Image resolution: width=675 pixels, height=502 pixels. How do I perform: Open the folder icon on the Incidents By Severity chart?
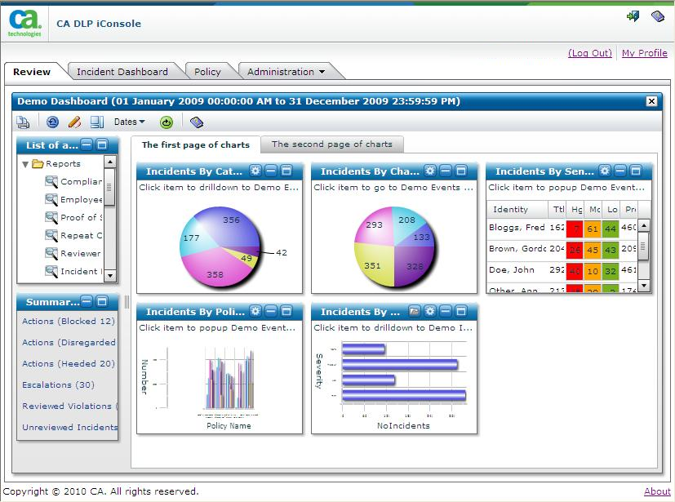click(415, 311)
